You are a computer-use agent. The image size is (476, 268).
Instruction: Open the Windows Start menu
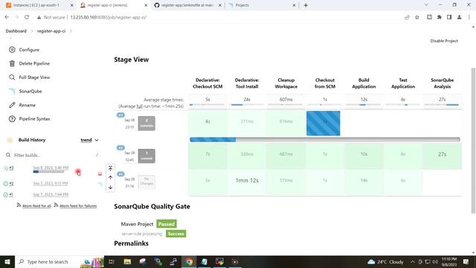pos(7,261)
